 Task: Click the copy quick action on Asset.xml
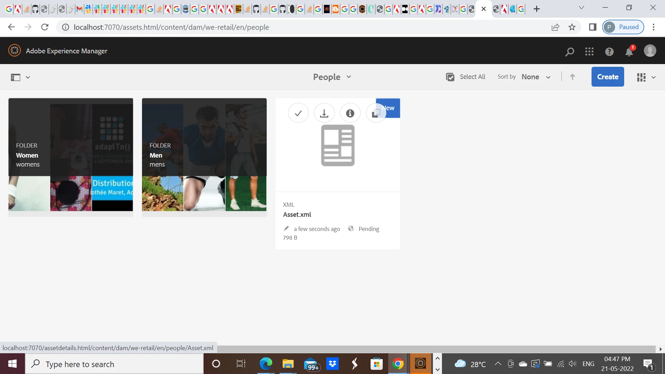coord(376,113)
